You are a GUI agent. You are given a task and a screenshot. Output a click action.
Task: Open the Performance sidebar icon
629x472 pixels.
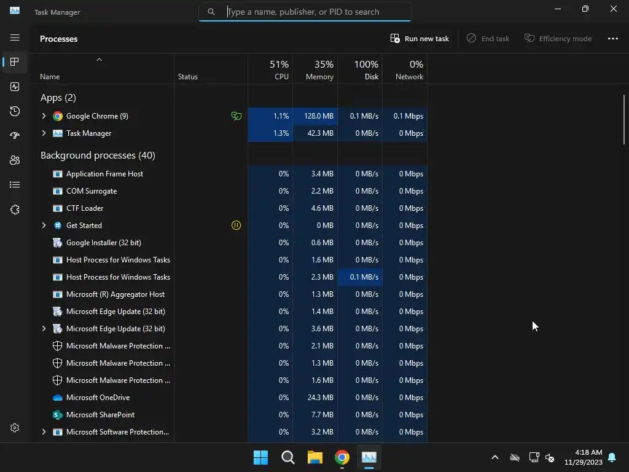(15, 87)
